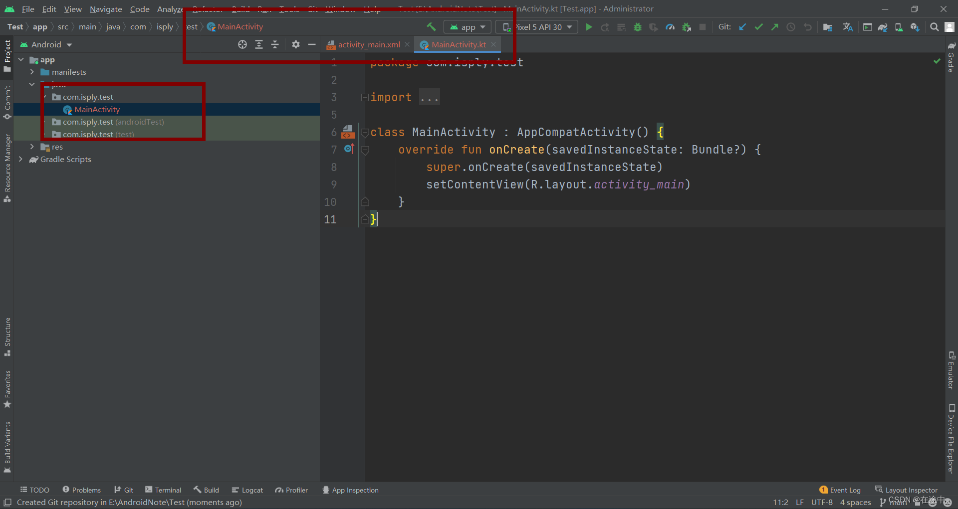Open the Run Anything icon

[868, 27]
